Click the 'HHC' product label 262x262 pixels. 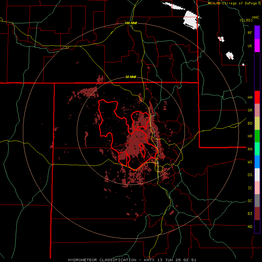tap(256, 17)
